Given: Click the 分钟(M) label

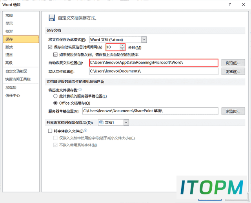Looking at the screenshot, I should [135, 47].
